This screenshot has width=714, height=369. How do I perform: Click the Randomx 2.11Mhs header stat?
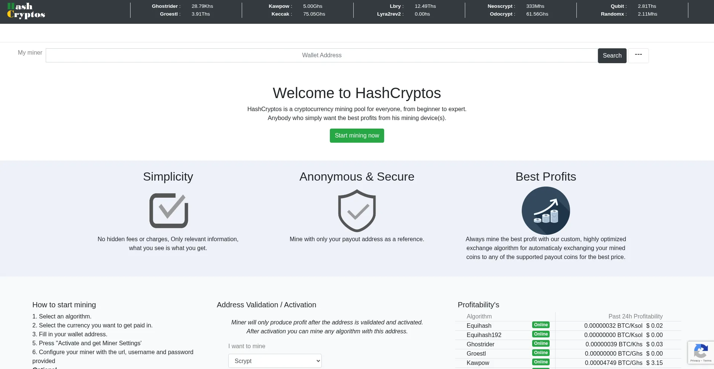[629, 14]
